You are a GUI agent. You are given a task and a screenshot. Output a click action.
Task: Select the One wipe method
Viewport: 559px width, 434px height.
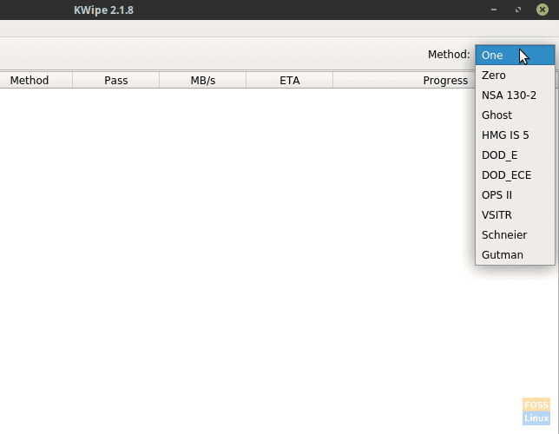pyautogui.click(x=515, y=56)
